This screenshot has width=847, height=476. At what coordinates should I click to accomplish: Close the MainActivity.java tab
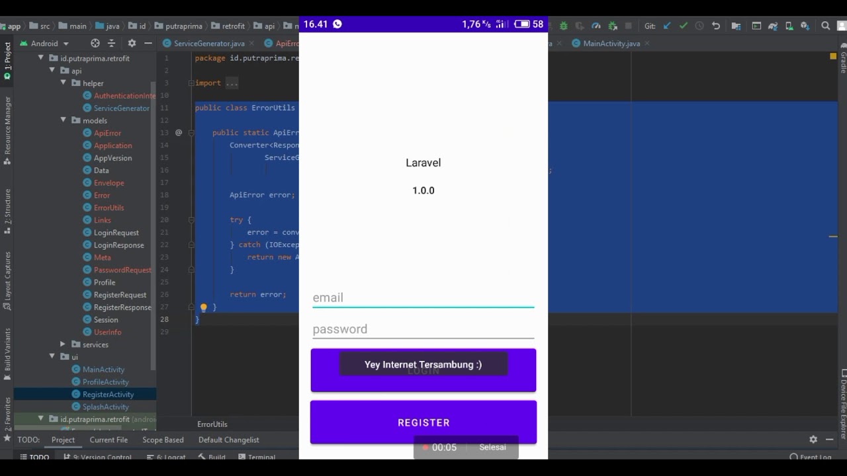[x=647, y=44]
